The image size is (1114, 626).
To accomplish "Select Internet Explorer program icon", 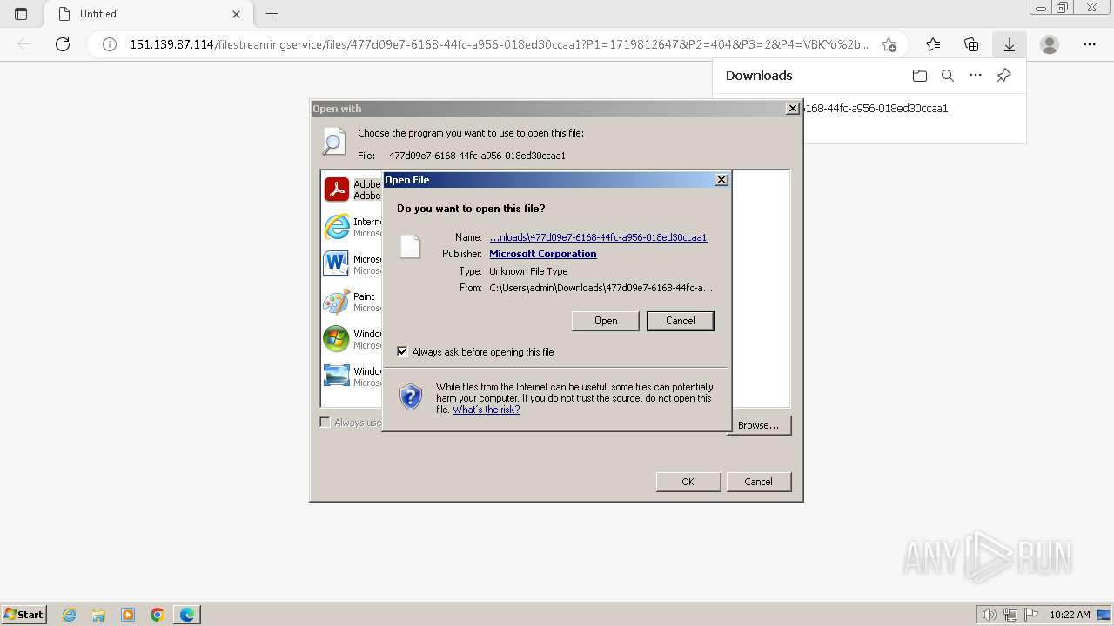I will point(336,227).
